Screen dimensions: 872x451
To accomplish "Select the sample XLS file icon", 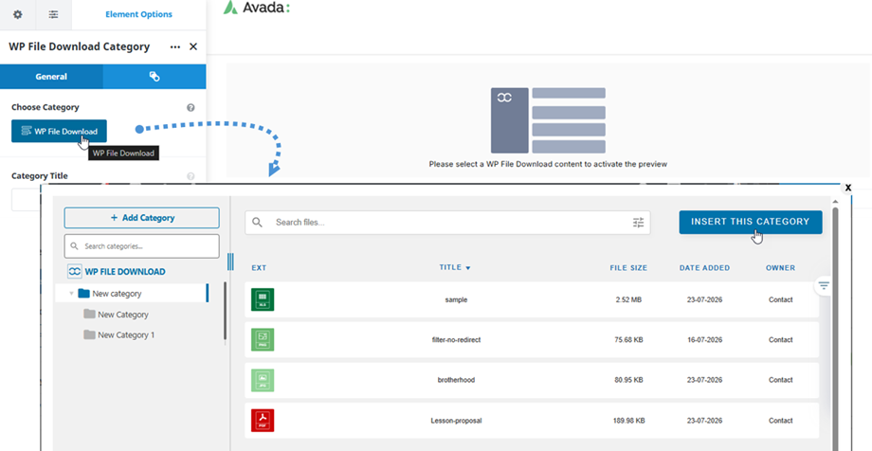I will click(263, 299).
